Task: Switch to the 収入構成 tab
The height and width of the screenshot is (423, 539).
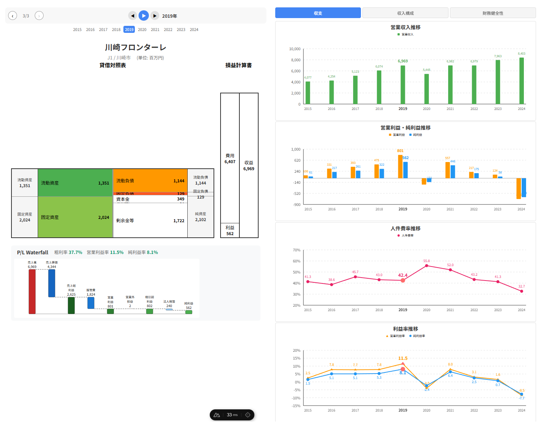Action: click(x=405, y=13)
